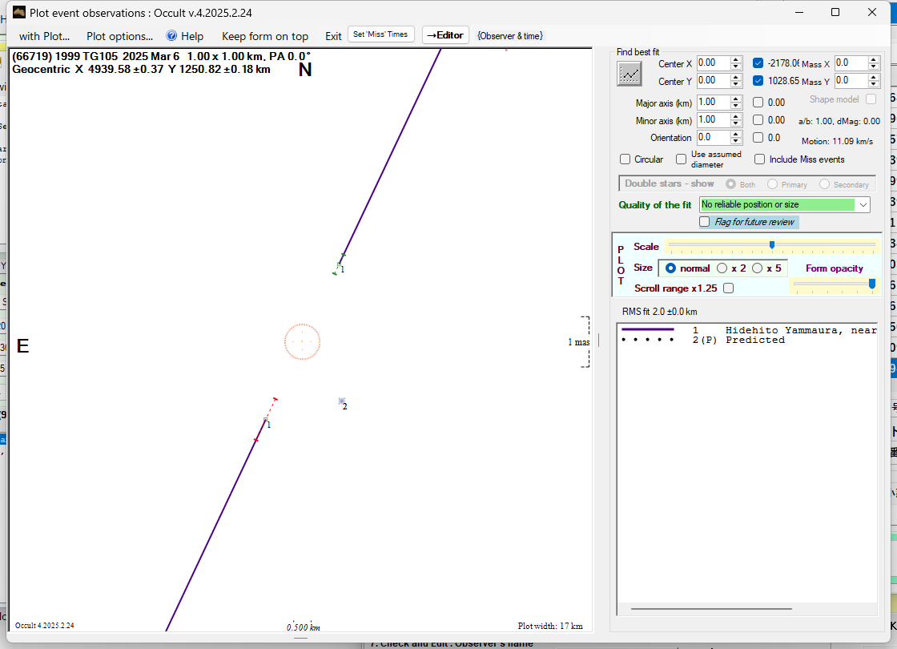Toggle Flag for future review checkbox
Screen dimensions: 897x649
click(x=705, y=222)
